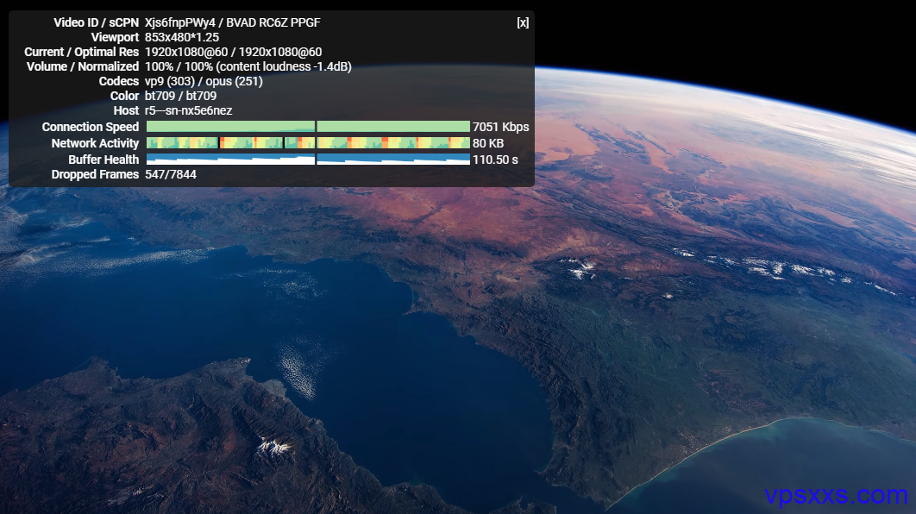Click the Viewport label
916x514 pixels.
(115, 37)
